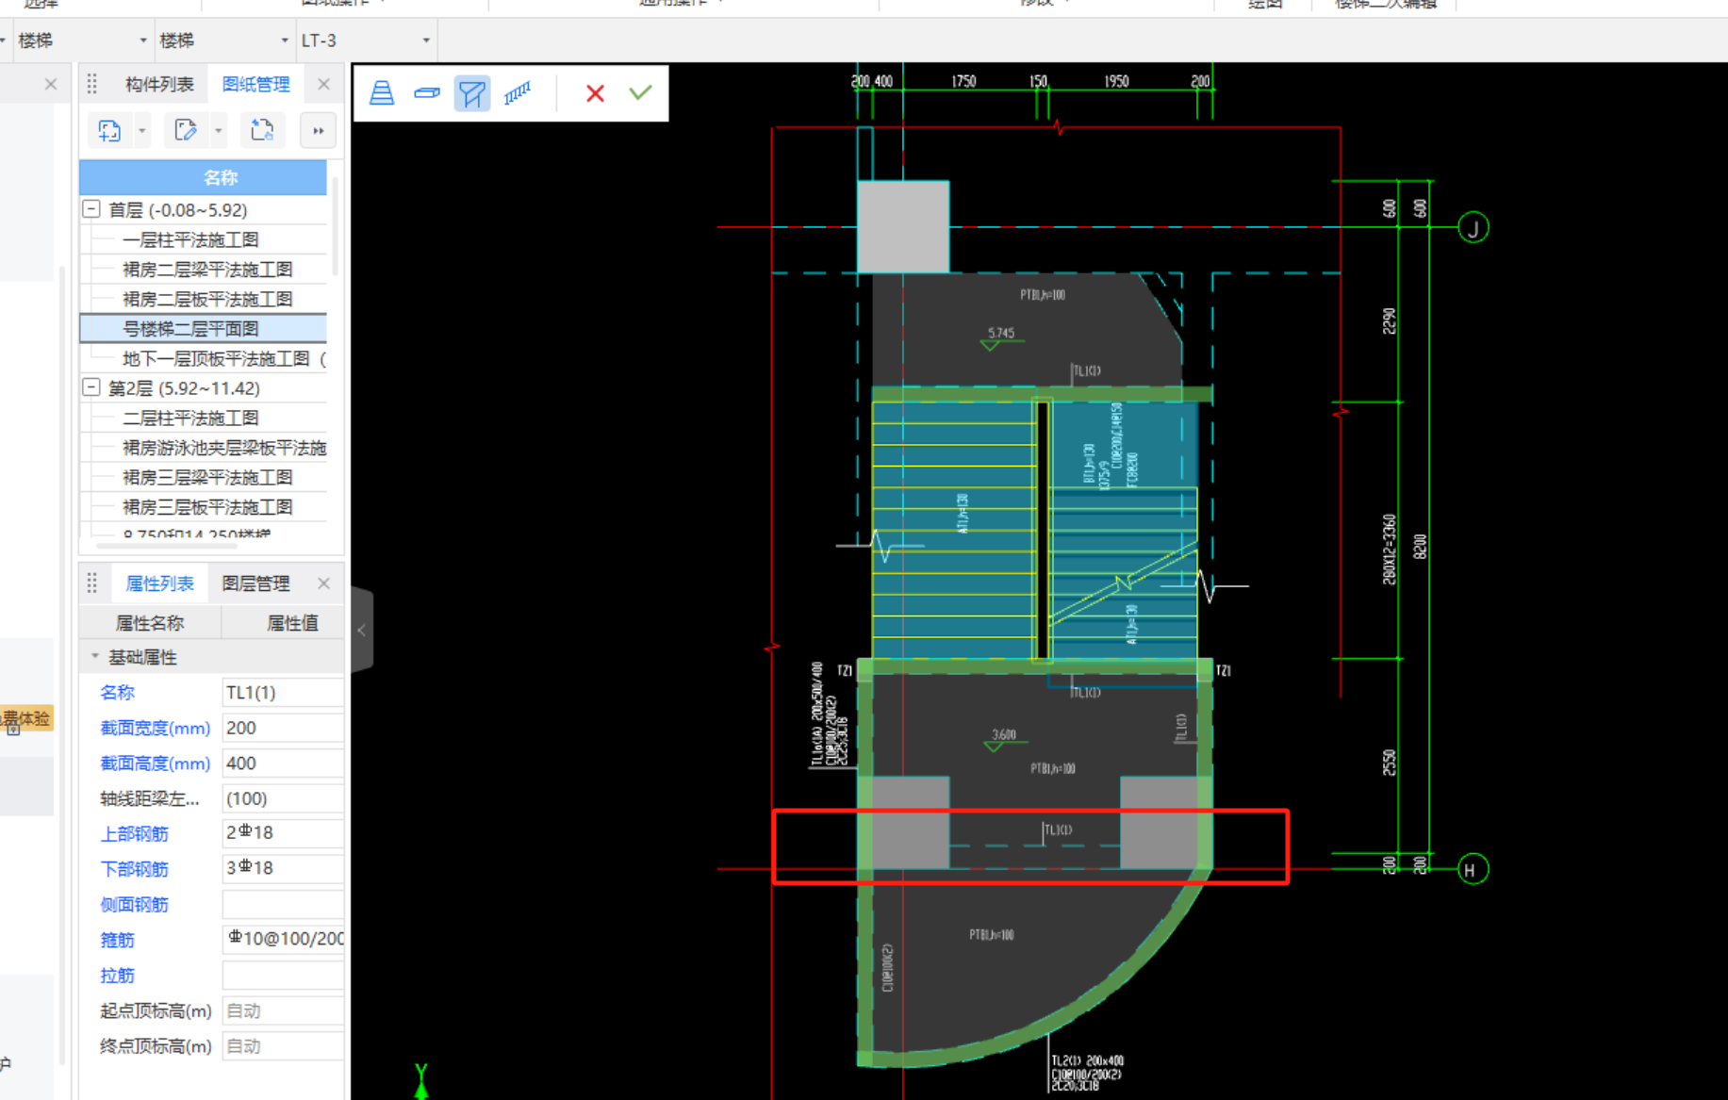
Task: Collapse the 基础属性 section
Action: (94, 656)
